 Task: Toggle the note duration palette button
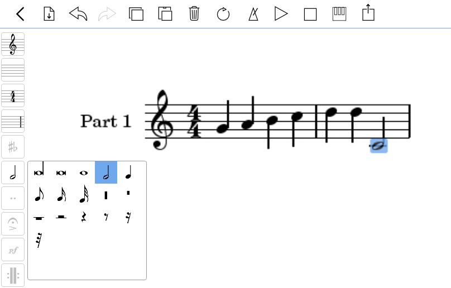click(x=13, y=172)
